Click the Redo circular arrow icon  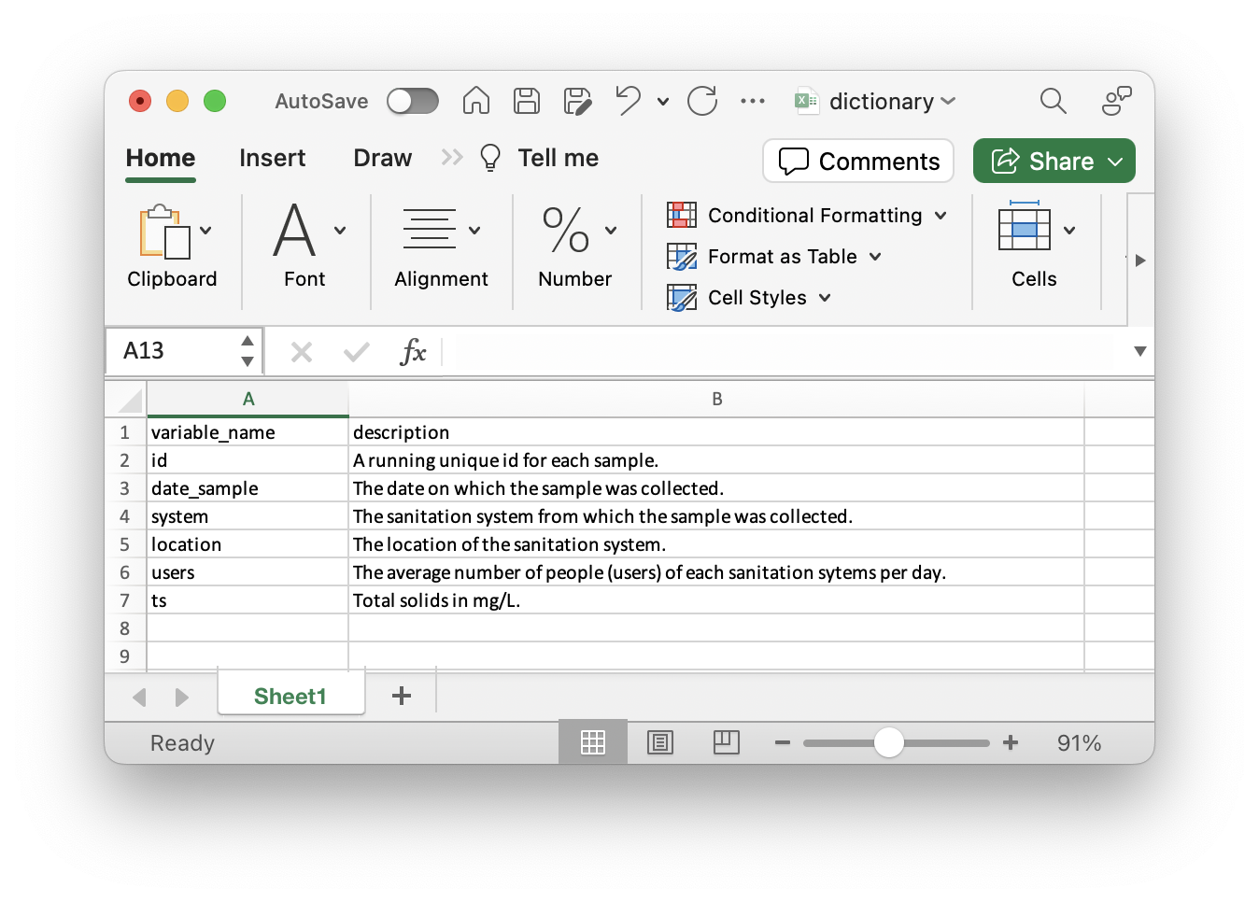point(702,101)
